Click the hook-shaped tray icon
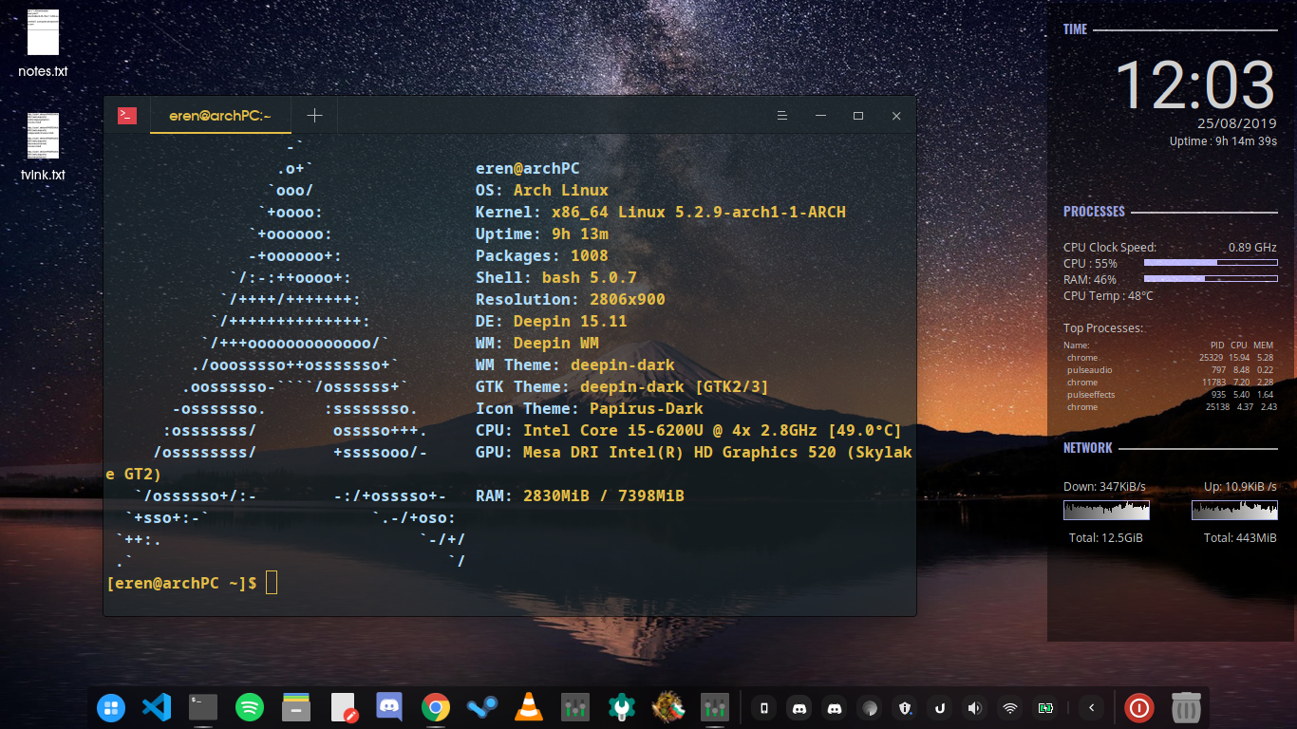 pos(939,707)
